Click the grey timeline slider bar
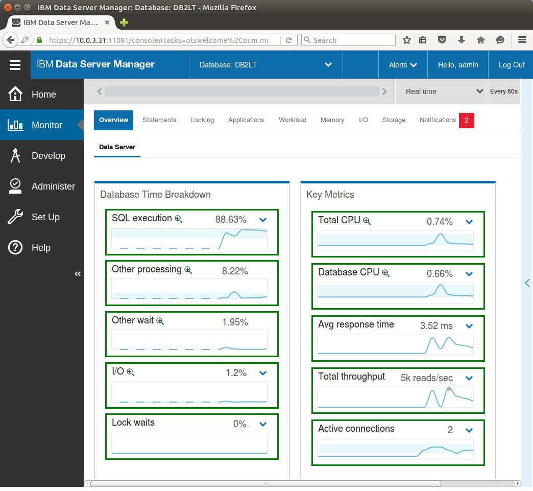Screen dimensions: 533x491 click(241, 91)
